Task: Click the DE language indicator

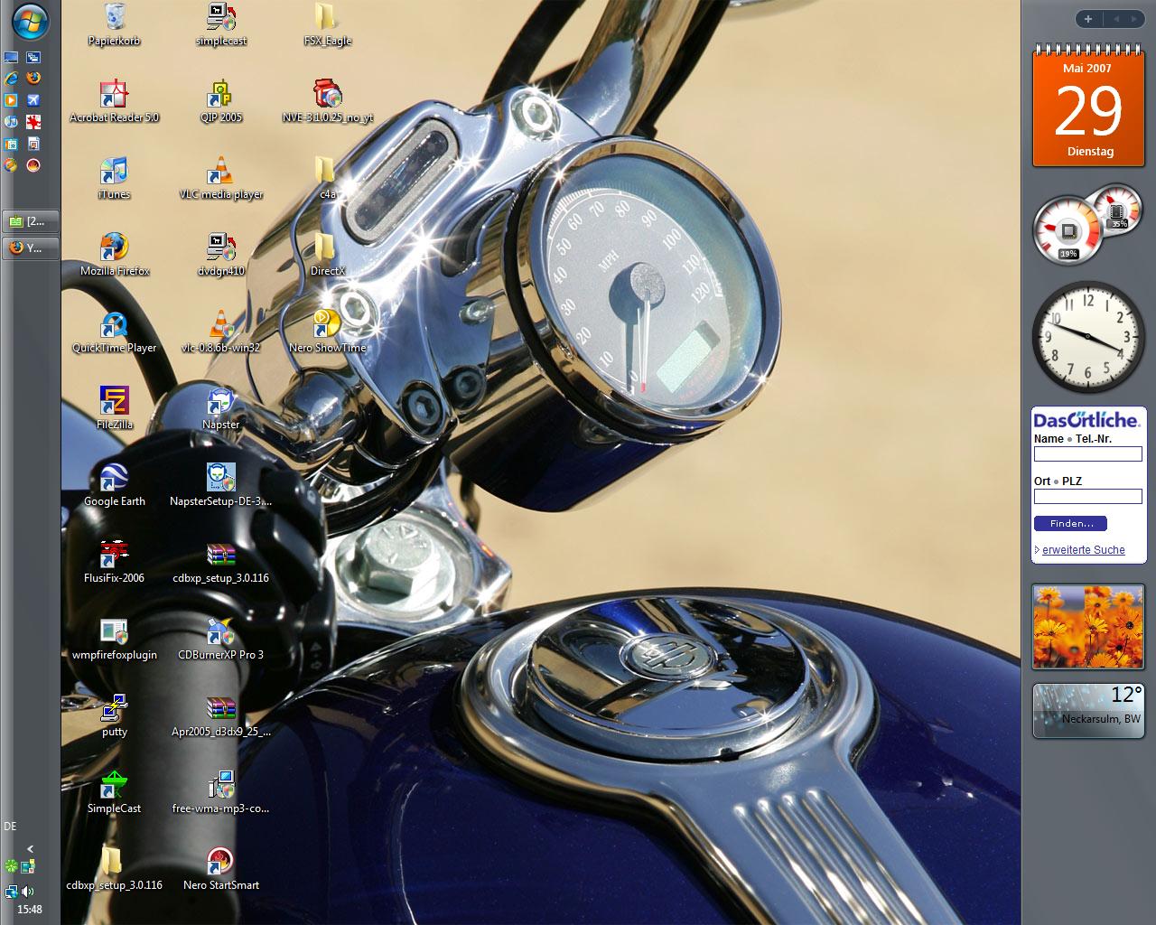Action: point(10,827)
